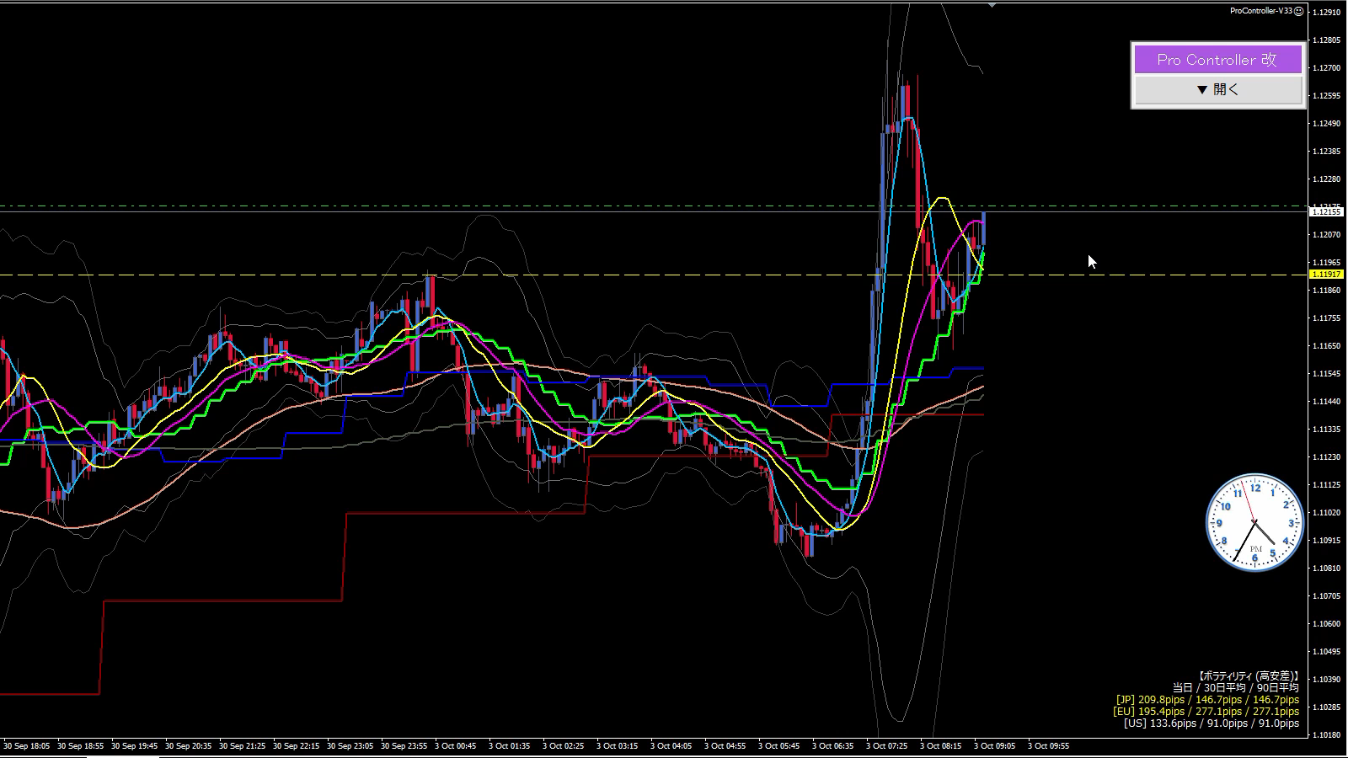Click the analog clock widget on chart
The height and width of the screenshot is (758, 1348).
pyautogui.click(x=1254, y=523)
